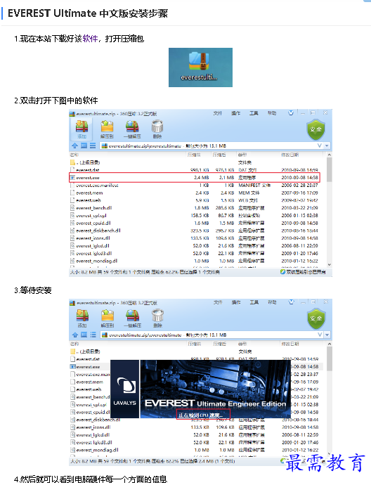Screen dimensions: 371x485
Task: Sort by 修改日期 column in step 2 window
Action: point(289,155)
